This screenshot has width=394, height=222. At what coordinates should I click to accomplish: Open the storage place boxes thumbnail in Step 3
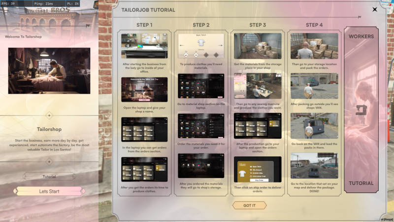click(x=258, y=46)
